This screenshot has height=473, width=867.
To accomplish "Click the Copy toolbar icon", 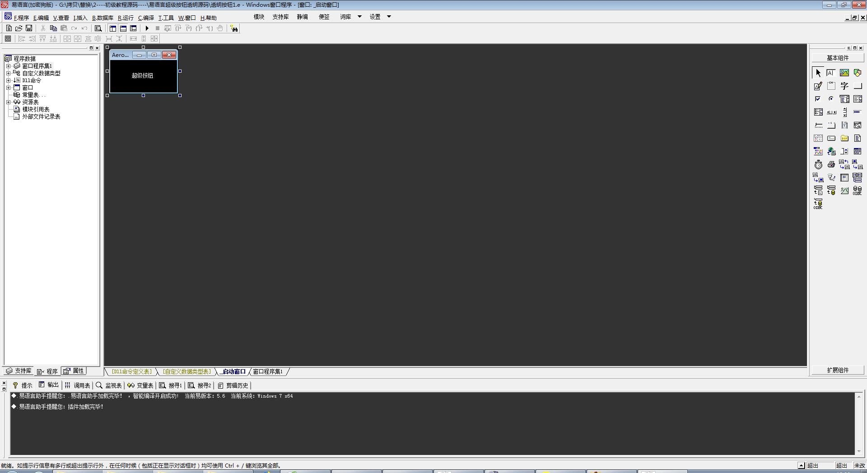I will pos(53,28).
